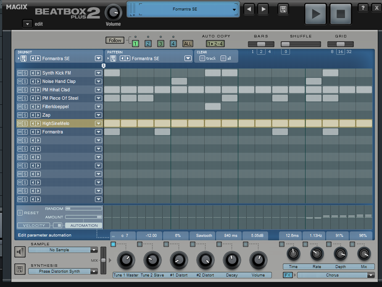Save the preset using the top floppy icon
The image size is (382, 287).
[x=283, y=9]
